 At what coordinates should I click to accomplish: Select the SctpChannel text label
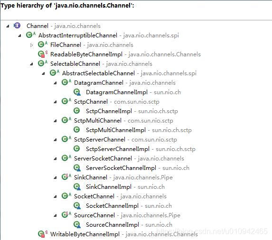click(91, 102)
